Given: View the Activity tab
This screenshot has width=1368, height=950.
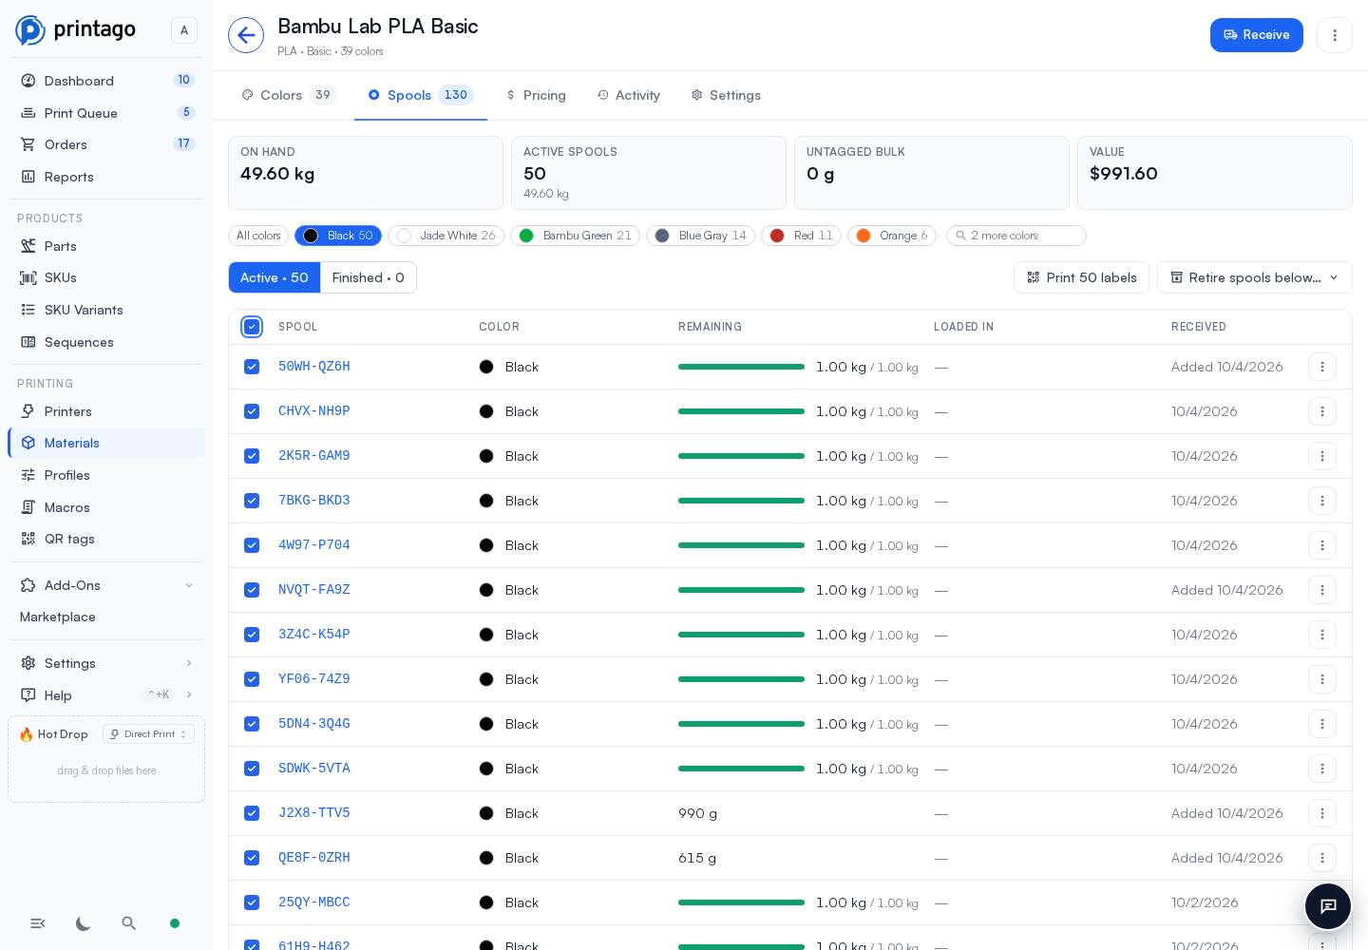Looking at the screenshot, I should (629, 95).
